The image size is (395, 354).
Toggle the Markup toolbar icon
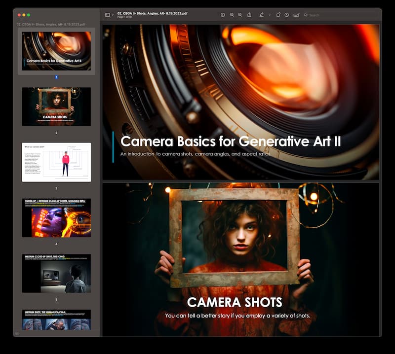[286, 15]
